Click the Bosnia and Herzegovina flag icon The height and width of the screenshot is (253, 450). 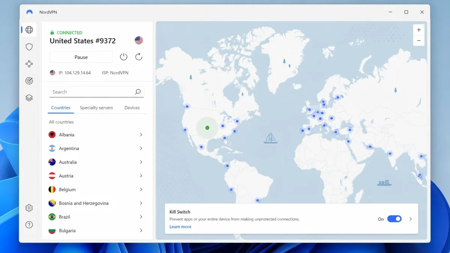coord(52,203)
